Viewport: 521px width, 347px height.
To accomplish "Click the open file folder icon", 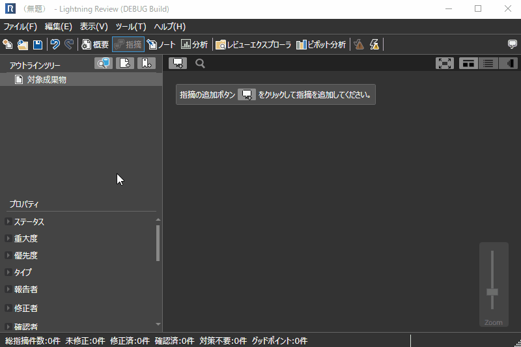I will tap(23, 44).
